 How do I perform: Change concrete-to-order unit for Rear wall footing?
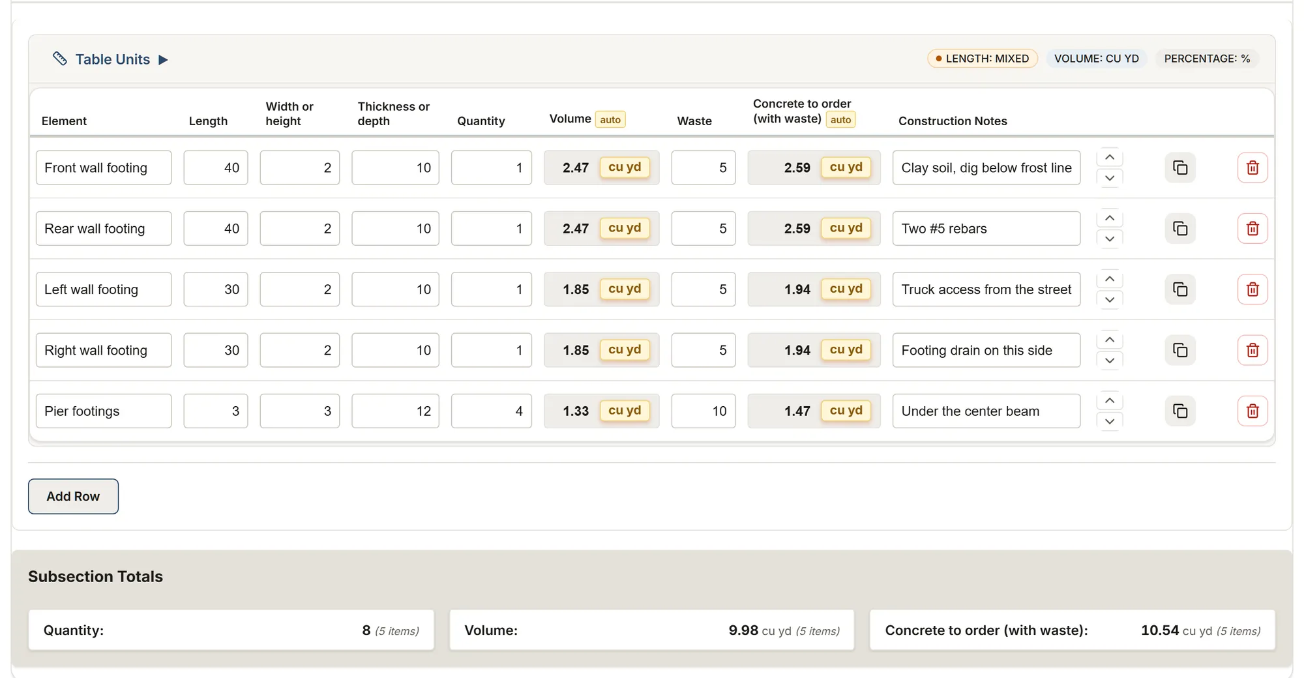(846, 228)
